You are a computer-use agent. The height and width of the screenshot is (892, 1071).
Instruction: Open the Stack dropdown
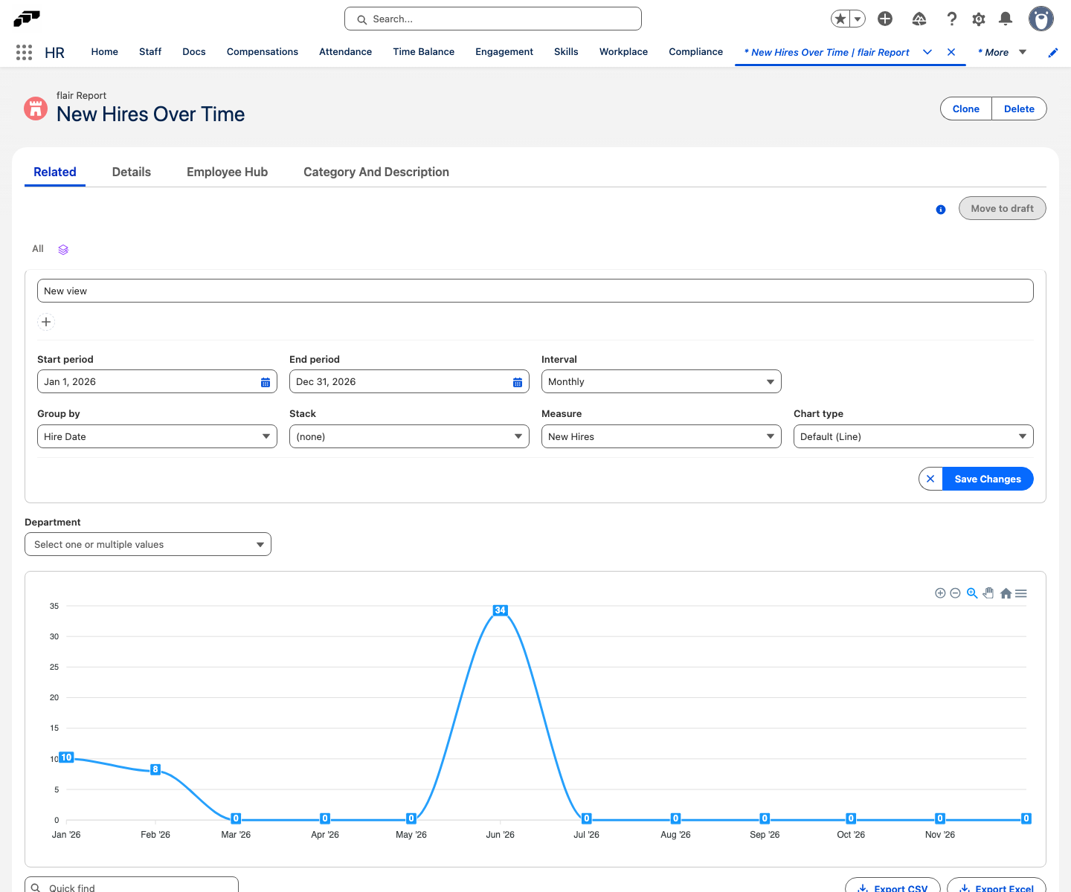[x=409, y=436]
